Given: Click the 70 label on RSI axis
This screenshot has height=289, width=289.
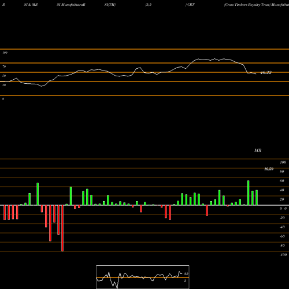Looking at the screenshot, I should (4, 66).
